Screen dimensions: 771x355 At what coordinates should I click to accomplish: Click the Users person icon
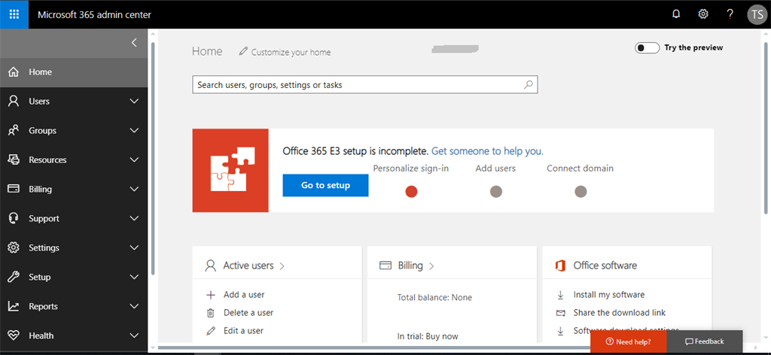pos(14,101)
